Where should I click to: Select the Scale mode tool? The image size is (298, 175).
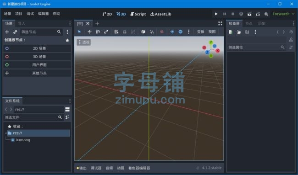106,32
